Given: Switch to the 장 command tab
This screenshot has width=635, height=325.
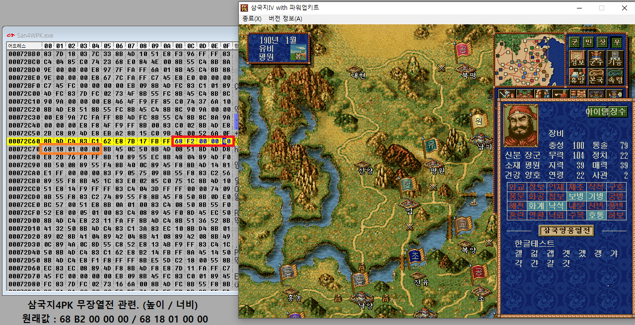Looking at the screenshot, I should click(602, 42).
